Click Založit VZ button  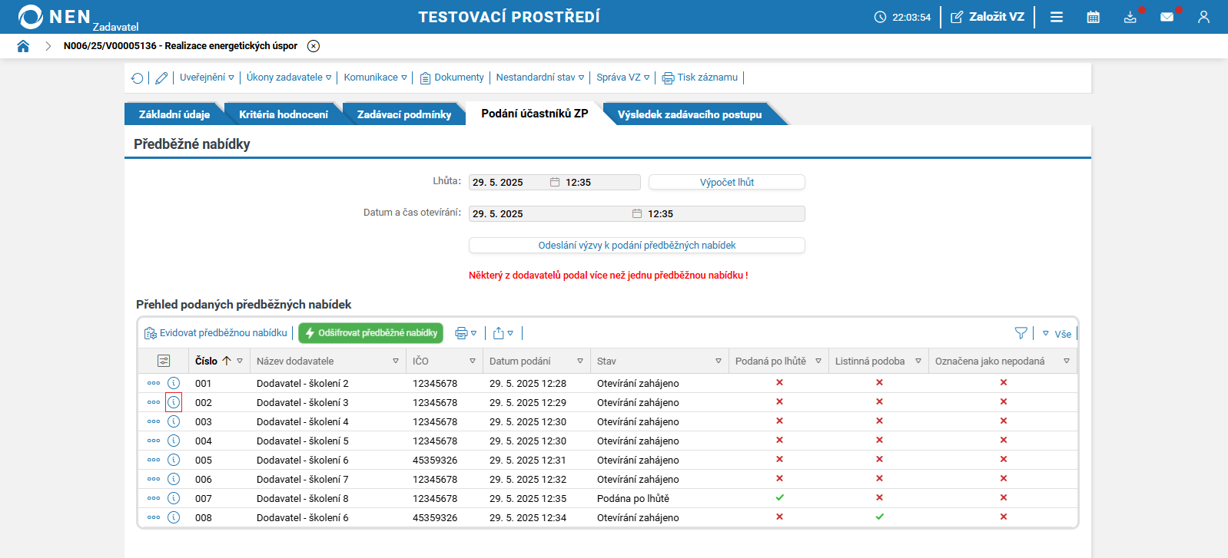coord(987,17)
